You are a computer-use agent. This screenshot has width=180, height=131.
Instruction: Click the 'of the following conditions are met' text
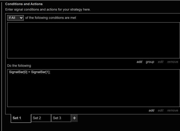click(x=50, y=18)
